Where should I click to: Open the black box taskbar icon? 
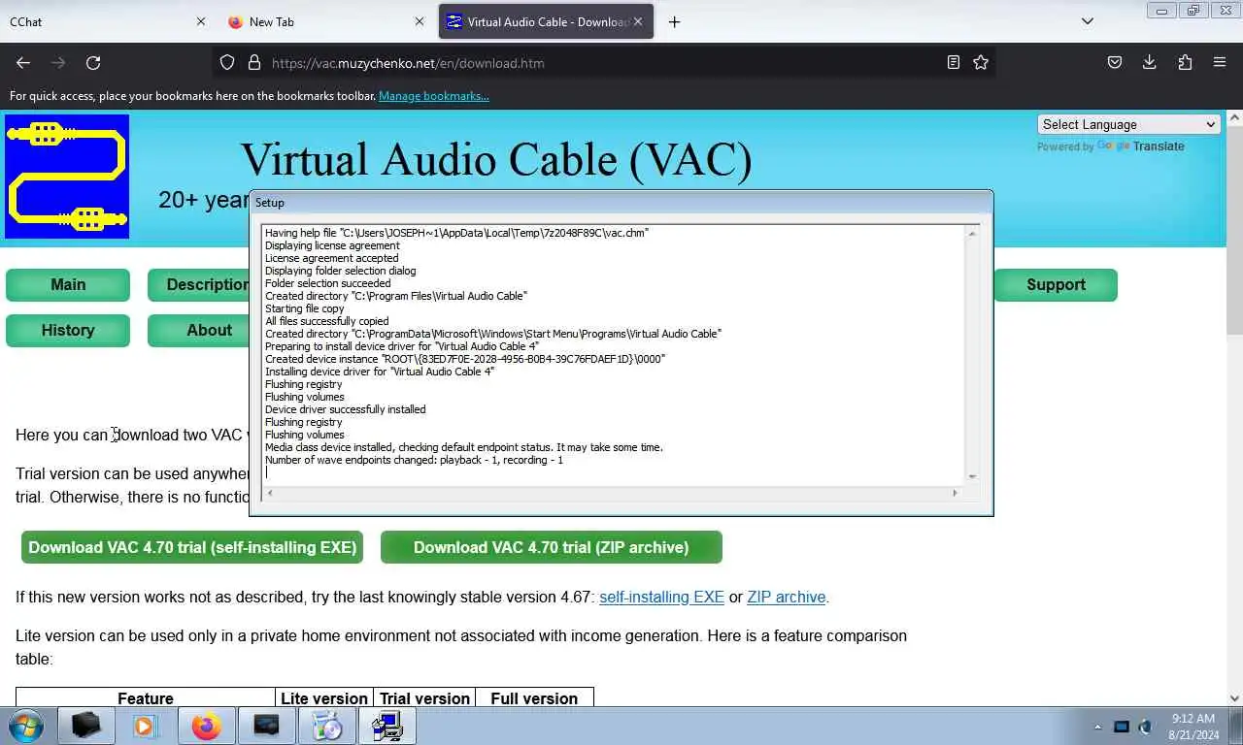pyautogui.click(x=85, y=726)
